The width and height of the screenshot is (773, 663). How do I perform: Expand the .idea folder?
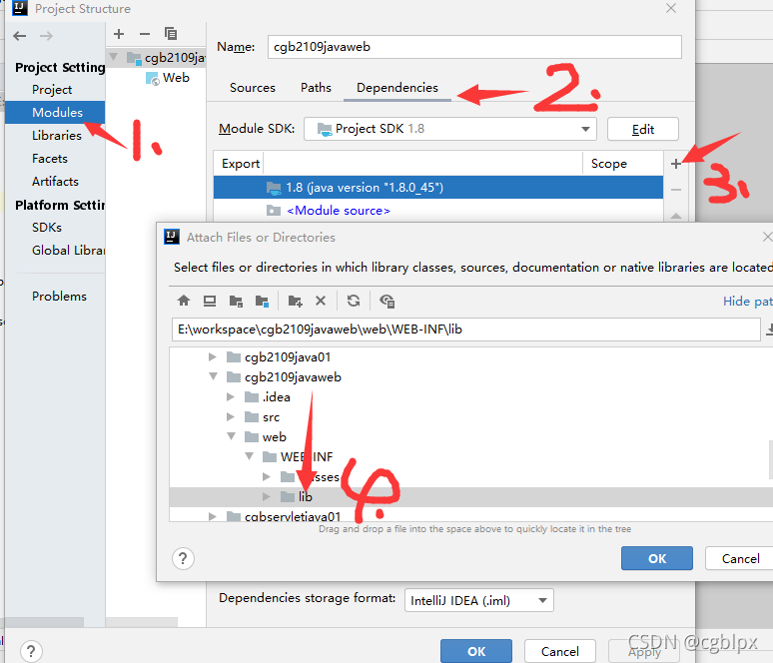231,396
